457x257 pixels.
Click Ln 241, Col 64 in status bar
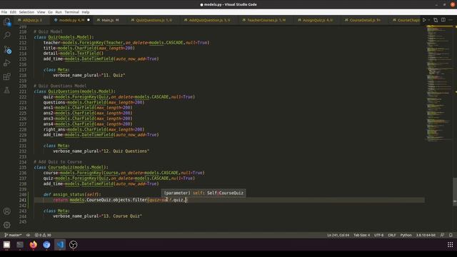pyautogui.click(x=338, y=235)
